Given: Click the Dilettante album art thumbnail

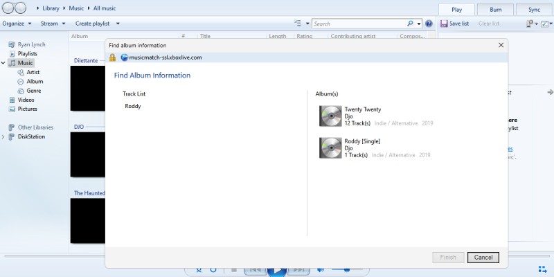Looking at the screenshot, I should [x=88, y=89].
